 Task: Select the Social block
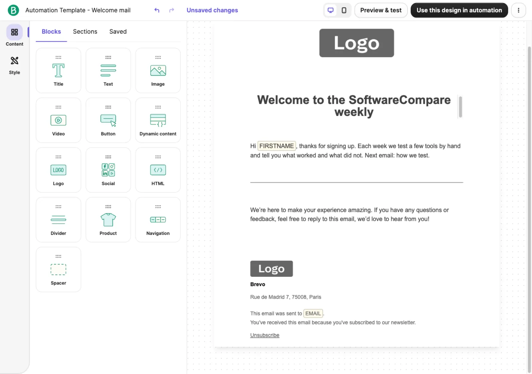(x=108, y=170)
